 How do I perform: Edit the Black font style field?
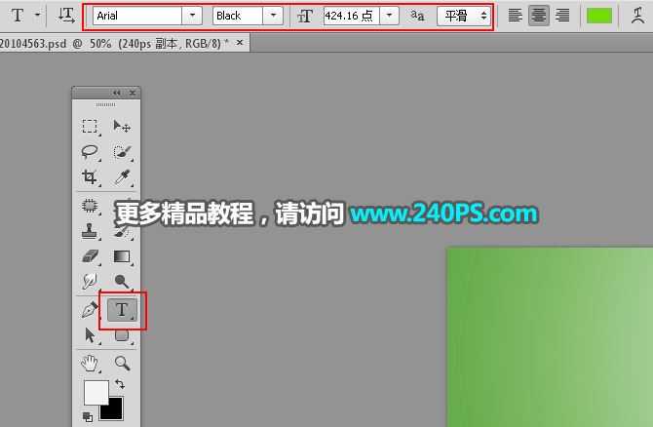click(x=238, y=16)
